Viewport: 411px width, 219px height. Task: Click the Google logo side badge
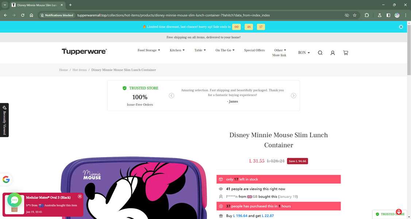tap(6, 180)
